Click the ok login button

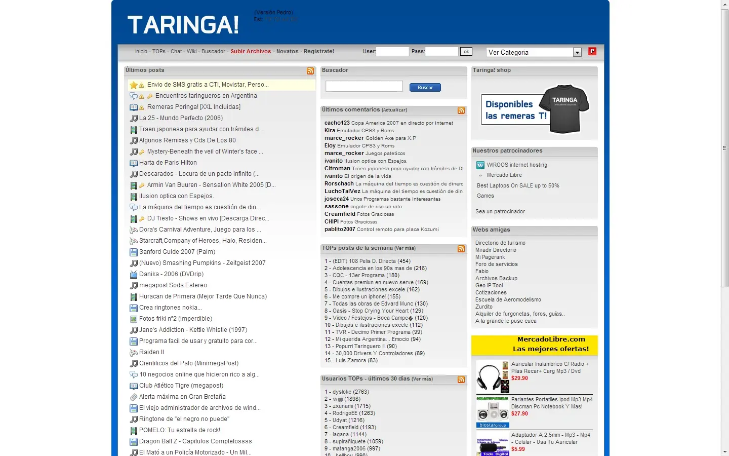tap(466, 52)
